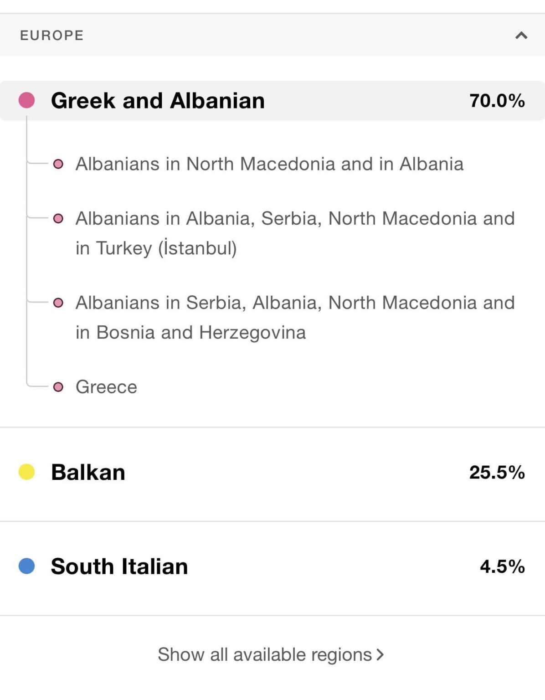The width and height of the screenshot is (545, 700).
Task: Click the dot beside Greece
Action: pyautogui.click(x=58, y=387)
